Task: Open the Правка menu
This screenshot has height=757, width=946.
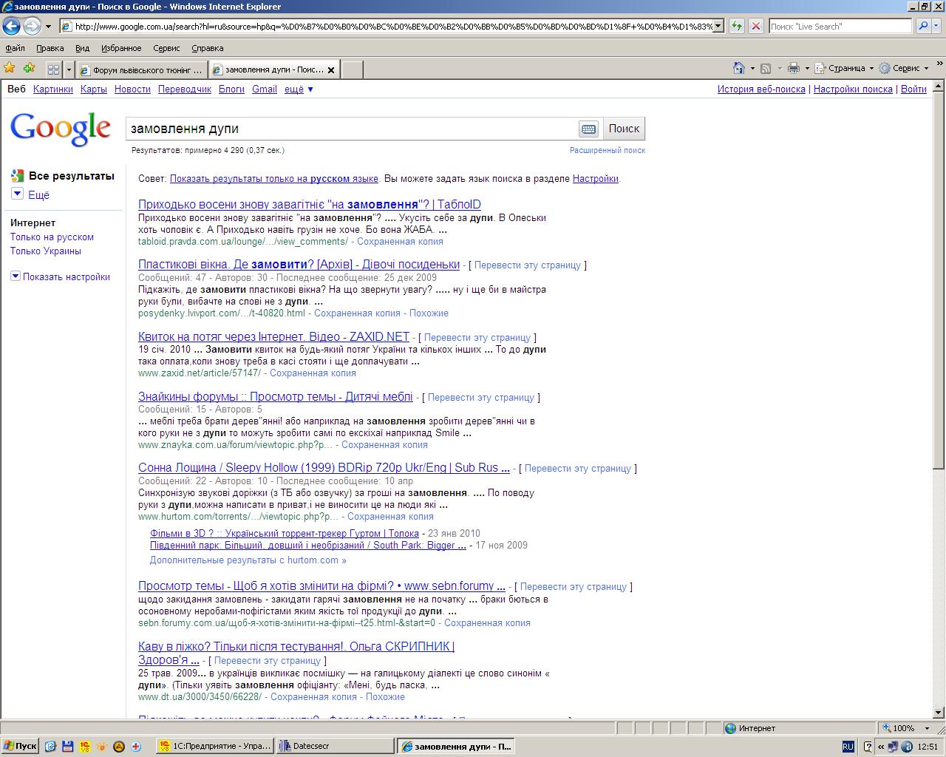Action: (50, 48)
